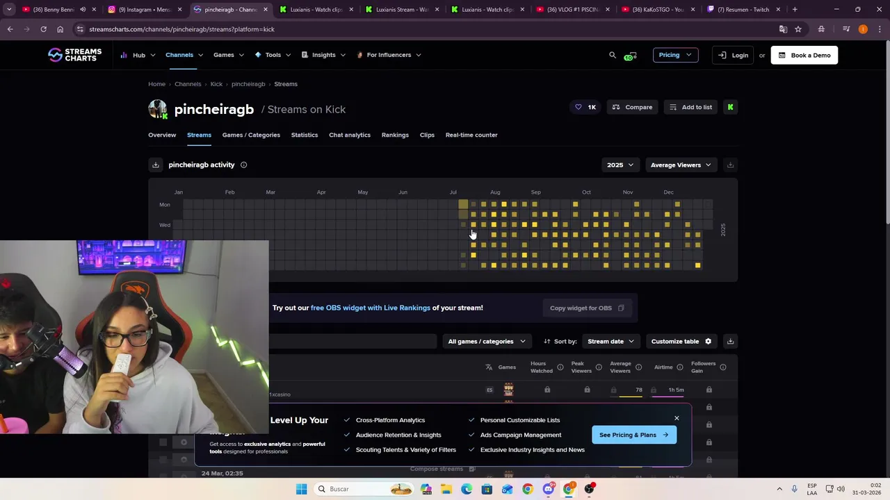Screen dimensions: 890x500
Task: Expand the Tools menu
Action: 273,55
